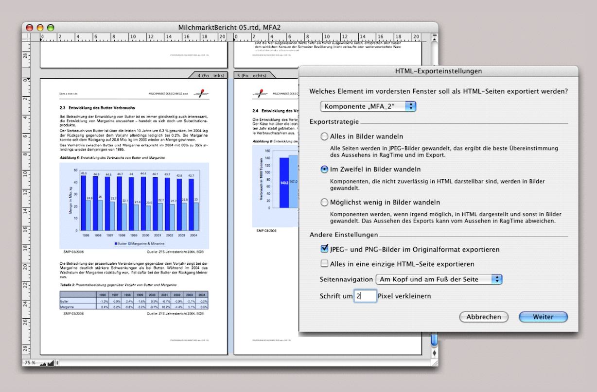597x392 pixels.
Task: Switch to the '4 (Fo...inks)' page tab
Action: [210, 75]
